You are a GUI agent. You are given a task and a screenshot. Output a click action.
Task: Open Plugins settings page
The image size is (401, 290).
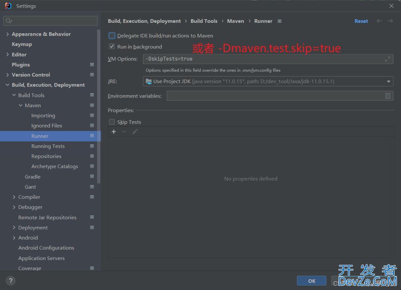coord(21,64)
